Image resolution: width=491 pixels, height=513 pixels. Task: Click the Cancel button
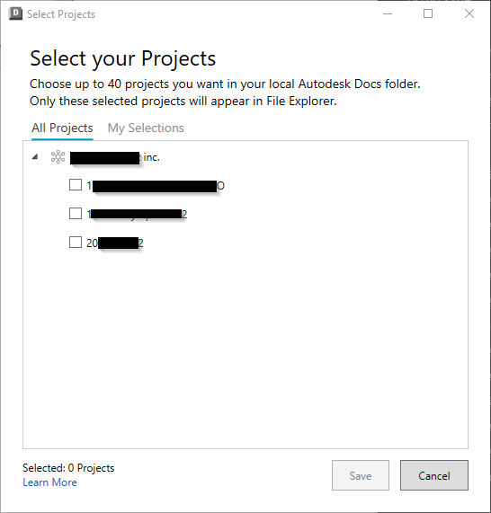434,475
